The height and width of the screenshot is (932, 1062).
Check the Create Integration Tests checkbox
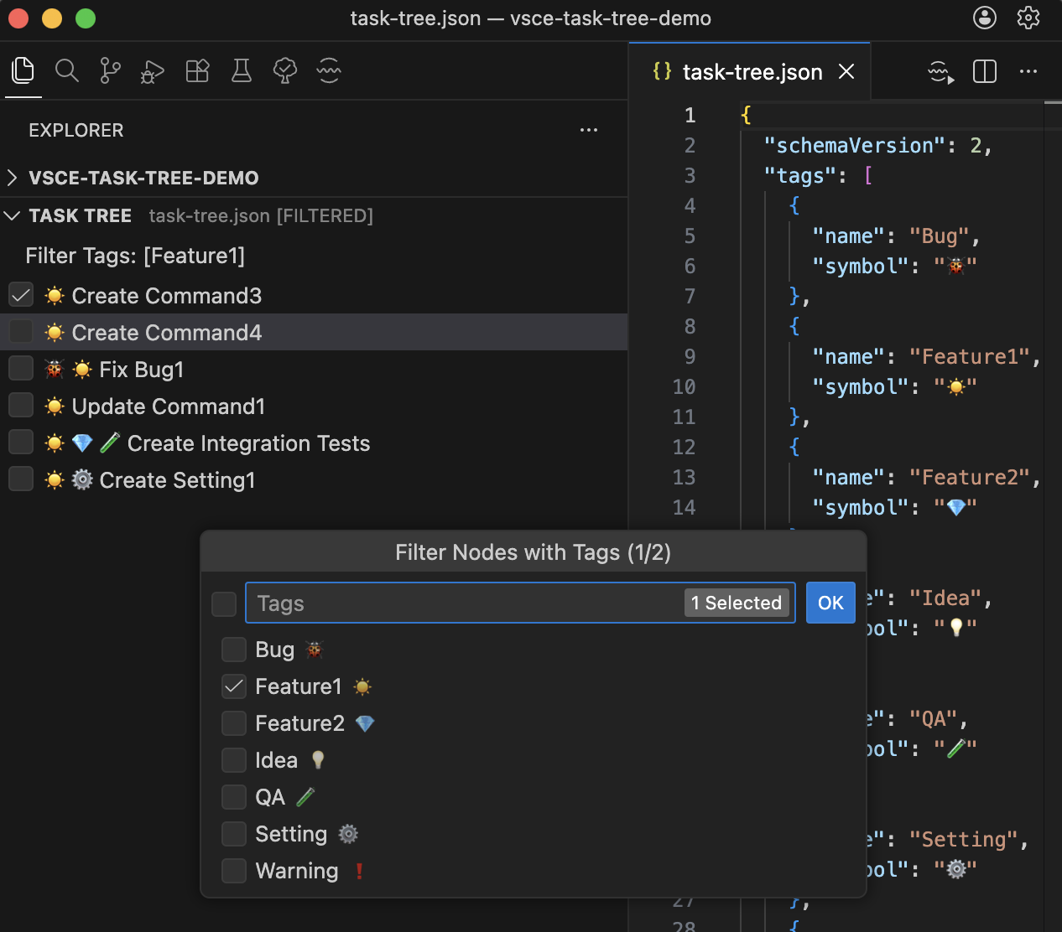21,443
